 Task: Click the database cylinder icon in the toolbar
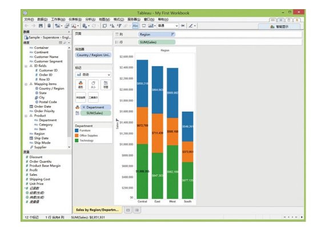point(49,26)
